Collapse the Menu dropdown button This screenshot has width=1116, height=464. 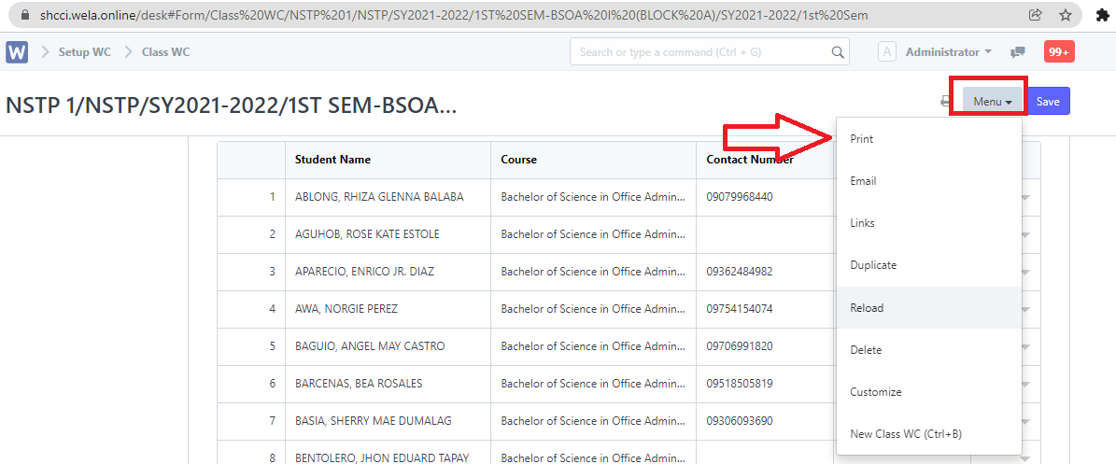pyautogui.click(x=992, y=102)
